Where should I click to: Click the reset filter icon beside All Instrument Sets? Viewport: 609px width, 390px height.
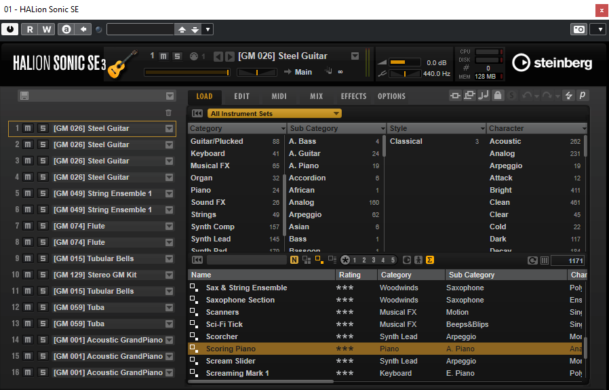[197, 113]
